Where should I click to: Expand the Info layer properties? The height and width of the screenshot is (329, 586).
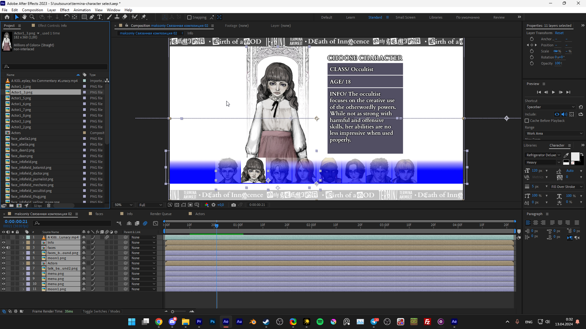pyautogui.click(x=23, y=243)
